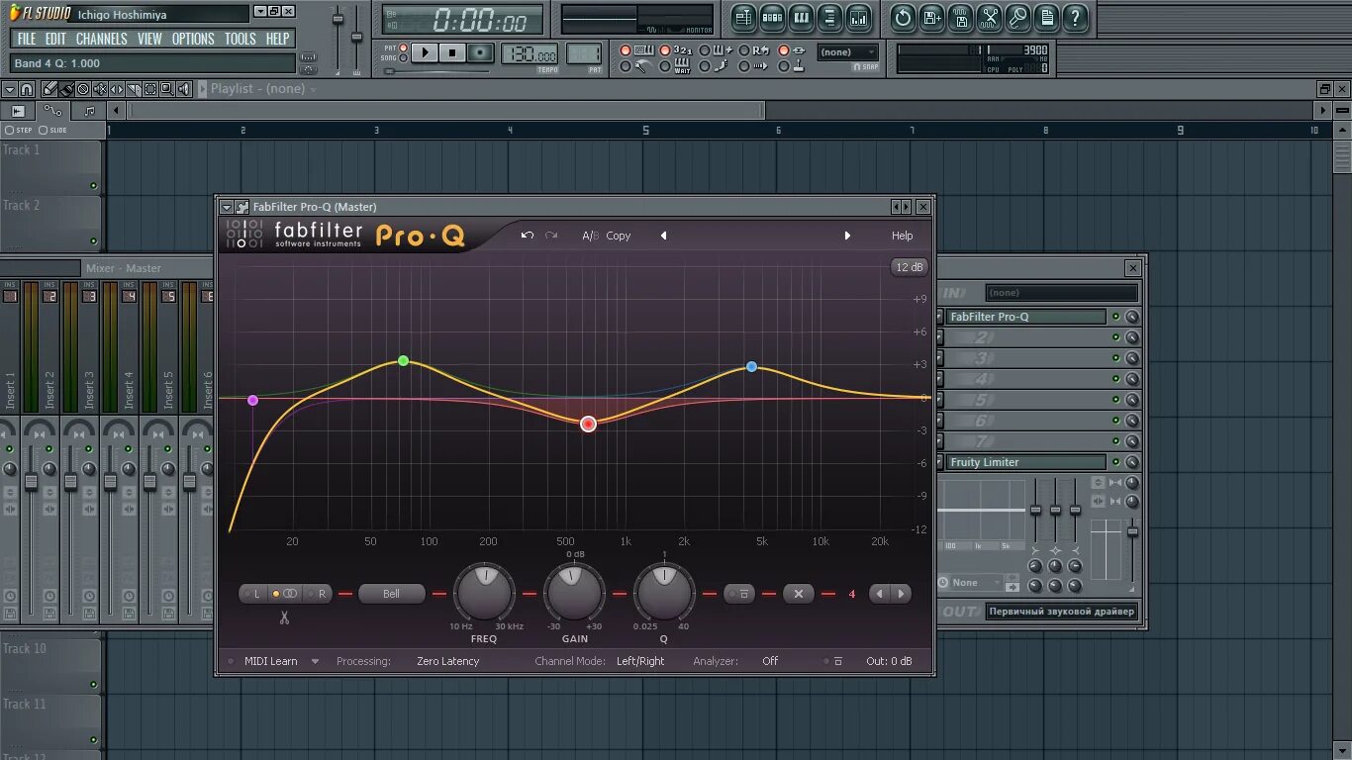This screenshot has height=760, width=1352.
Task: Open the Bell filter shape dropdown
Action: [x=391, y=594]
